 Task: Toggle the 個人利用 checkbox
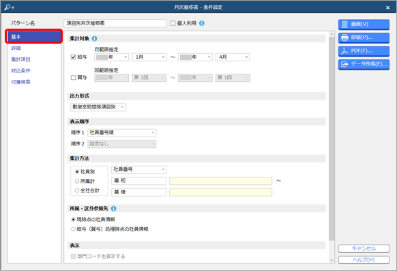[x=173, y=23]
